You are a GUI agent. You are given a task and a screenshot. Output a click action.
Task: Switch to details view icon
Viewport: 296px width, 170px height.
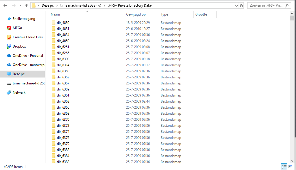pos(284,167)
